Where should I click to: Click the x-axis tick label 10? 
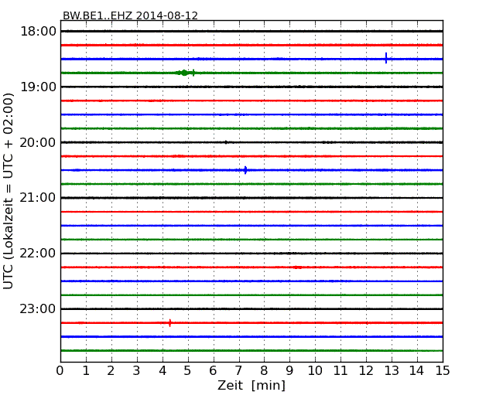315,370
